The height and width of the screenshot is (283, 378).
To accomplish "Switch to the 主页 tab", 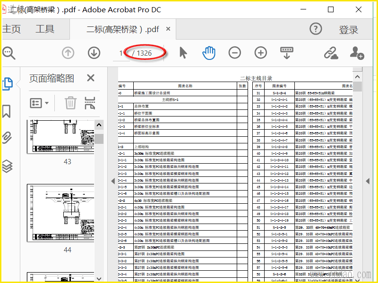I will click(11, 29).
